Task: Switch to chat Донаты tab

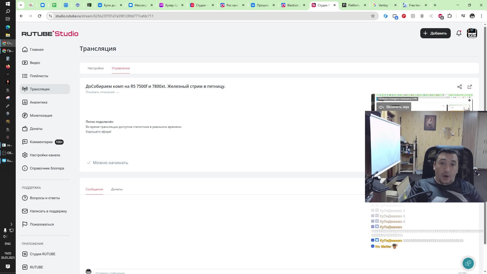Action: 117,189
